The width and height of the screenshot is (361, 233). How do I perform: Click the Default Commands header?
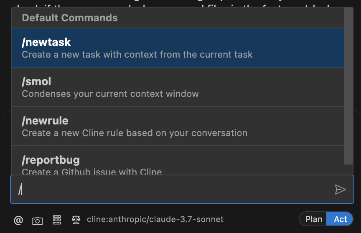pyautogui.click(x=70, y=18)
